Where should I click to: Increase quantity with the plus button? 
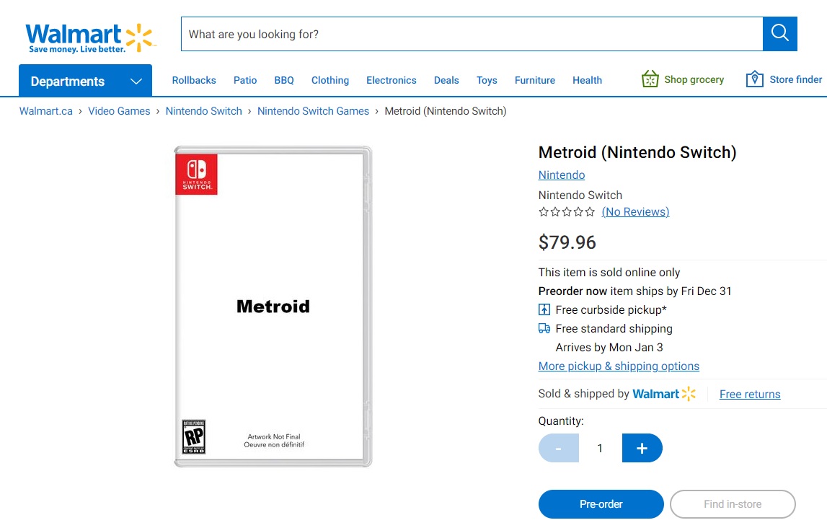642,448
